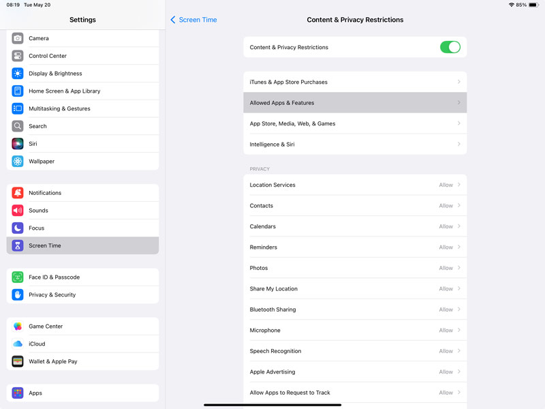545x409 pixels.
Task: Open Bluetooth Sharing row
Action: (355, 309)
